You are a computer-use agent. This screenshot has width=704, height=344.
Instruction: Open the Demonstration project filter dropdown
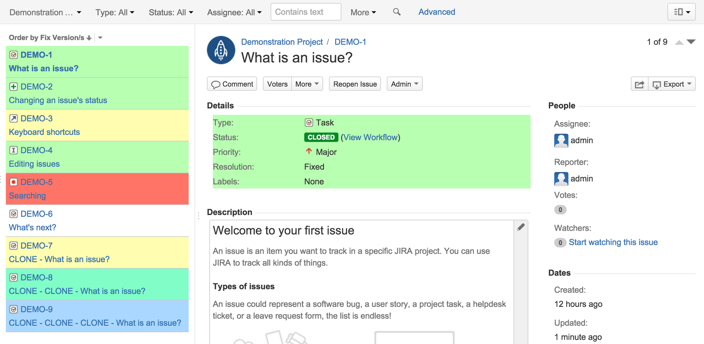click(45, 12)
